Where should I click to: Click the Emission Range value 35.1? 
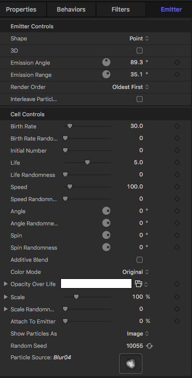(137, 74)
